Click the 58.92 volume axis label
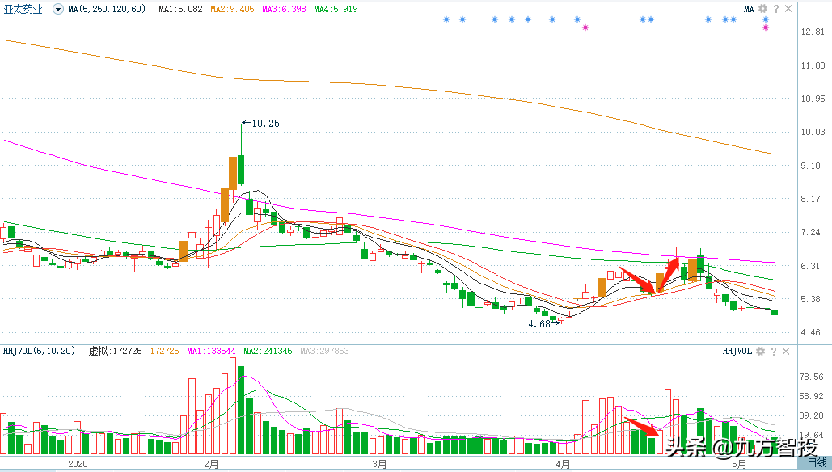The height and width of the screenshot is (472, 832). pos(812,396)
